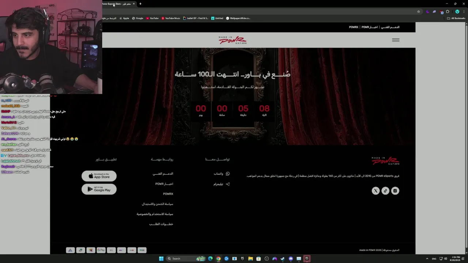Open the All Bookmarks folder
This screenshot has height=263, width=468.
pyautogui.click(x=456, y=18)
